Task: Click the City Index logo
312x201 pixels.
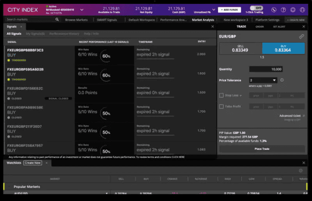Action: coord(23,10)
